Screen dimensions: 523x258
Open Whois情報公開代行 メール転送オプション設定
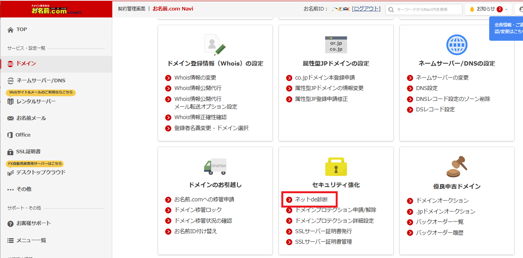[x=206, y=103]
